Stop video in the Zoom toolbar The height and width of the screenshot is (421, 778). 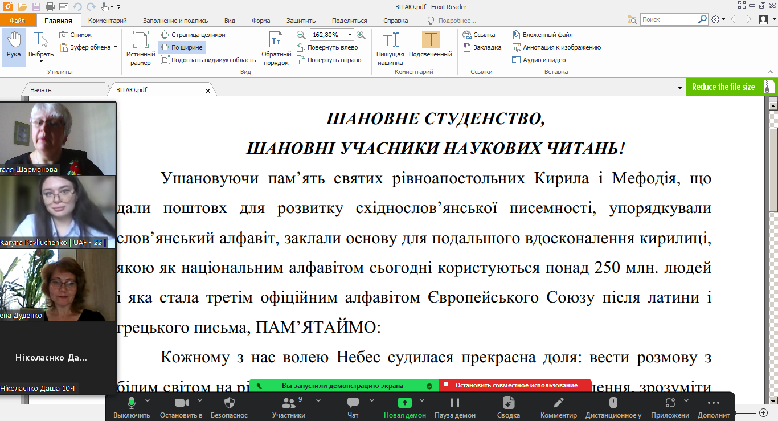pos(181,408)
